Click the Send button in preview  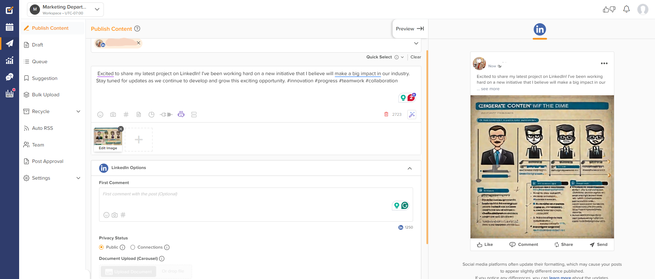[x=598, y=245]
